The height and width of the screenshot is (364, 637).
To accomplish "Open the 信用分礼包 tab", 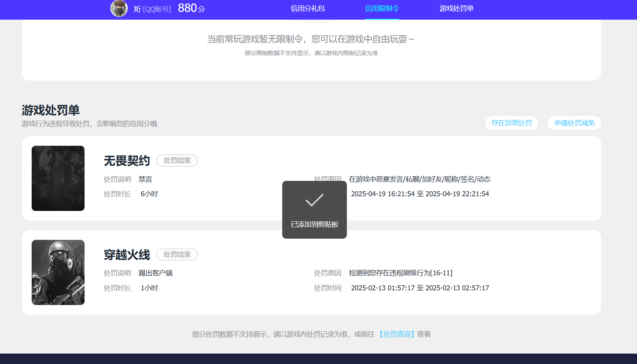I will click(308, 8).
